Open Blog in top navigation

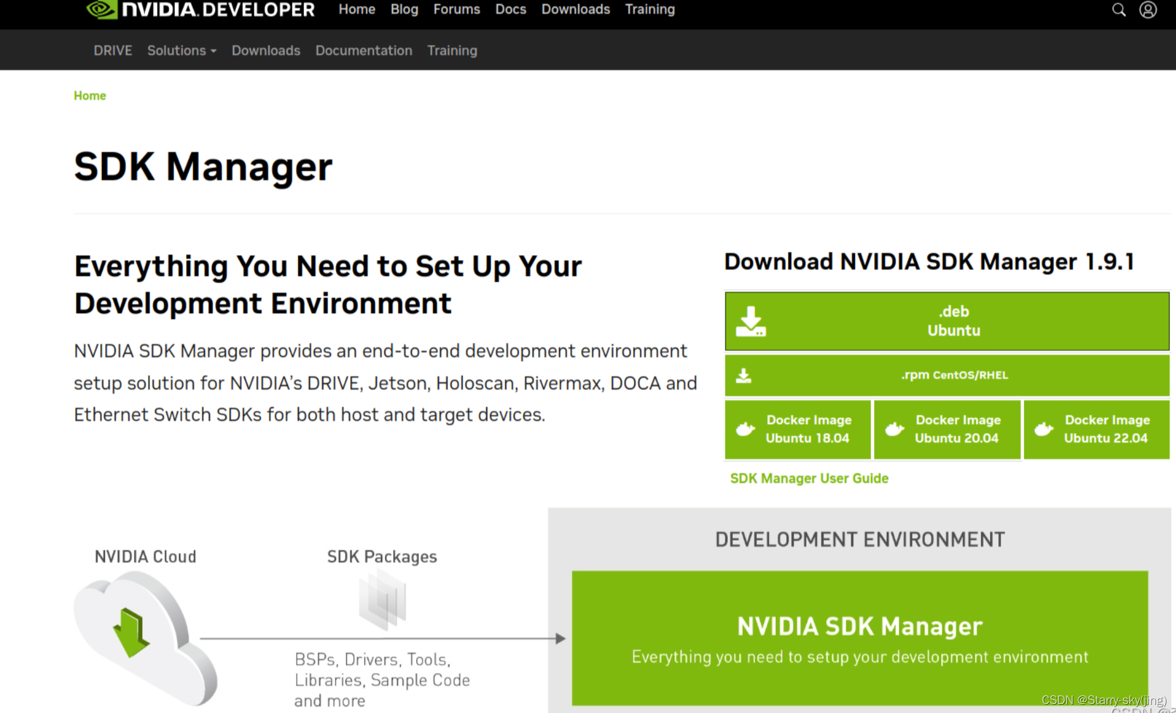point(404,9)
